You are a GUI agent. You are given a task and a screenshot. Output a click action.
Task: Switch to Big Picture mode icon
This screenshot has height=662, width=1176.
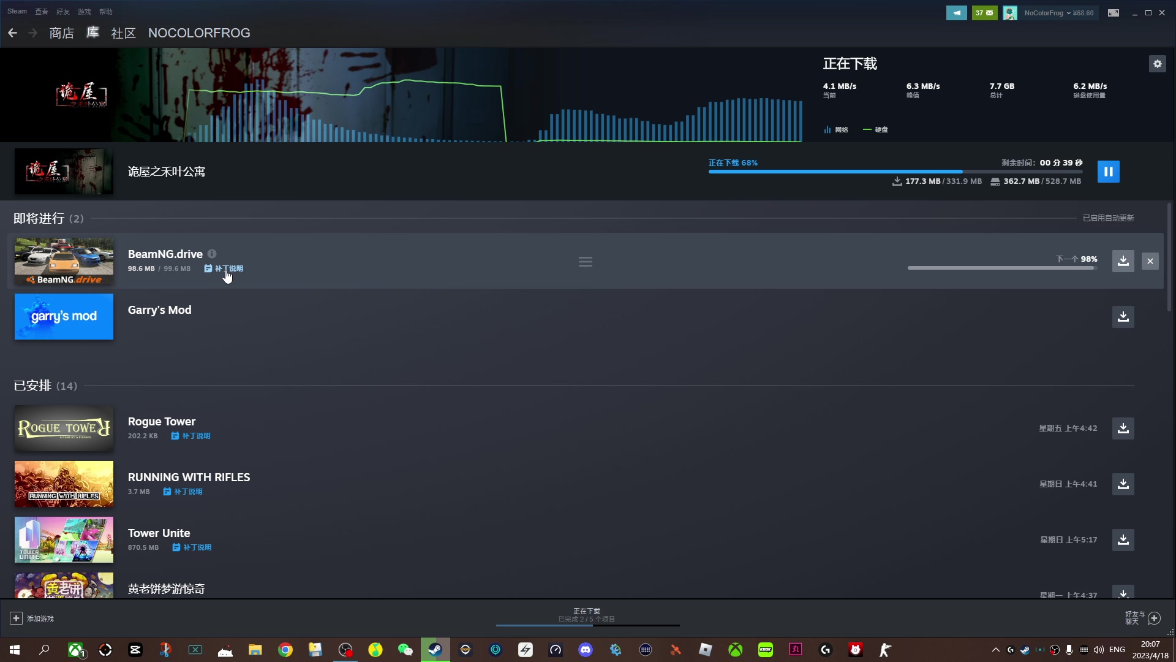click(x=1114, y=13)
